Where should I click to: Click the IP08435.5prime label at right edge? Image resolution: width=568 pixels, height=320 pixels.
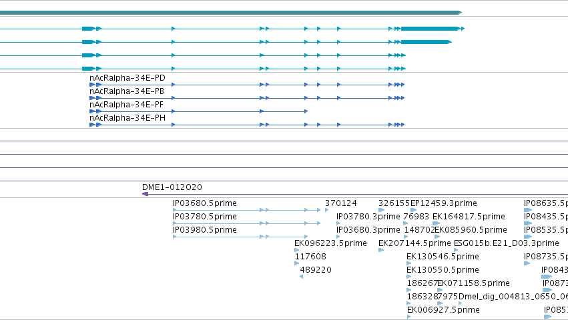tap(546, 217)
